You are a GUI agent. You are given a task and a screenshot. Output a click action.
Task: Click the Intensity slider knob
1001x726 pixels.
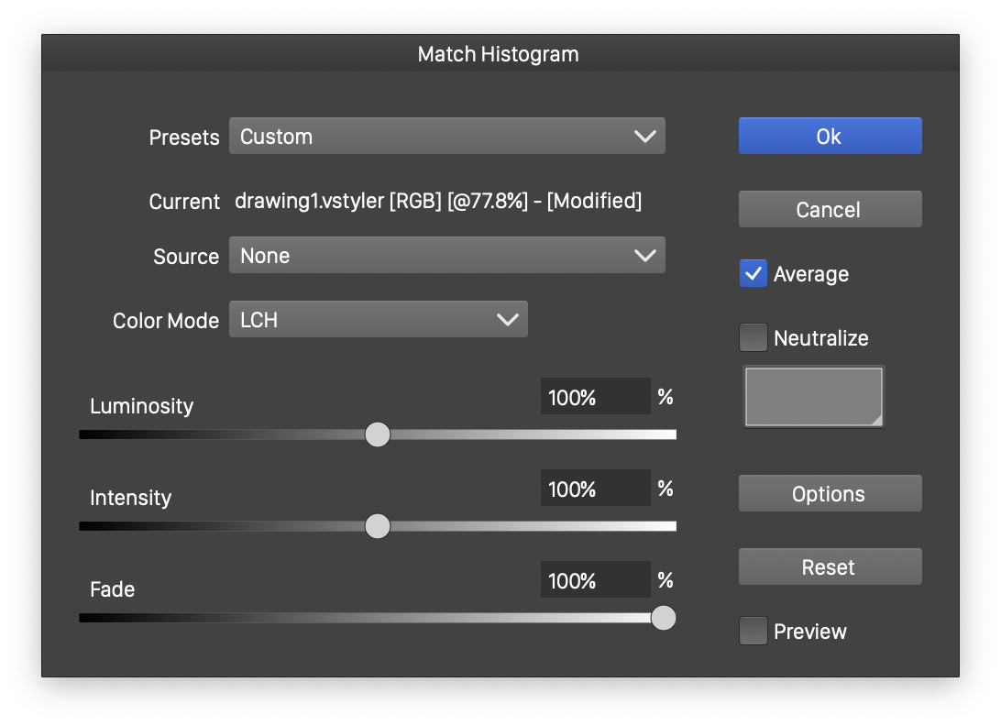tap(378, 526)
